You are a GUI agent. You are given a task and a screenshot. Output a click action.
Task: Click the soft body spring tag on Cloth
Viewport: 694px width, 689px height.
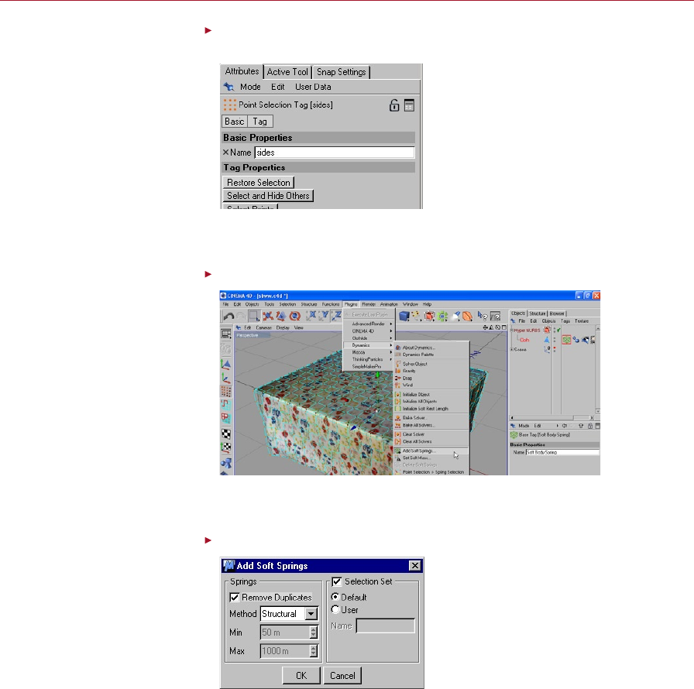point(566,340)
